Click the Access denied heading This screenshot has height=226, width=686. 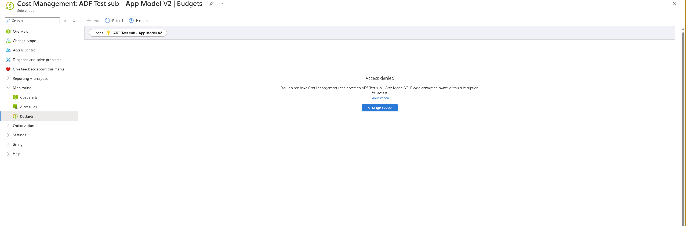[380, 78]
